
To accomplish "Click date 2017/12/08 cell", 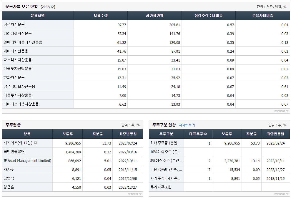I will tap(128, 179).
